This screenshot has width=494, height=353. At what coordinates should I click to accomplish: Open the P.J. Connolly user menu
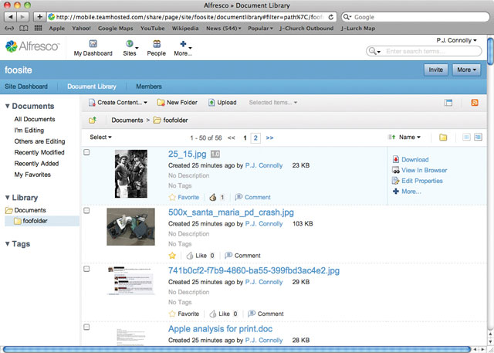(x=456, y=40)
